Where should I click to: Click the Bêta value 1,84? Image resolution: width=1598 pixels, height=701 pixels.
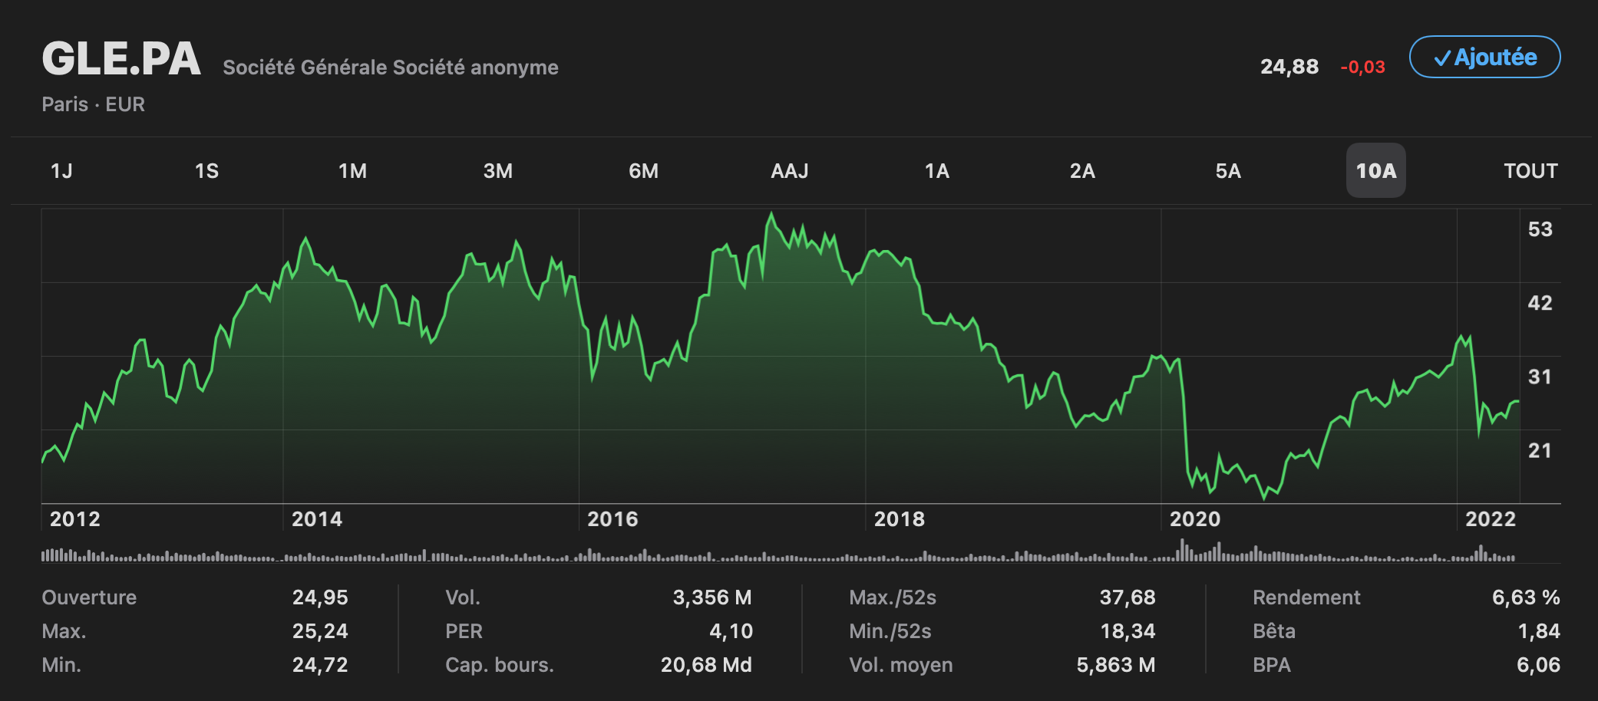coord(1539,631)
